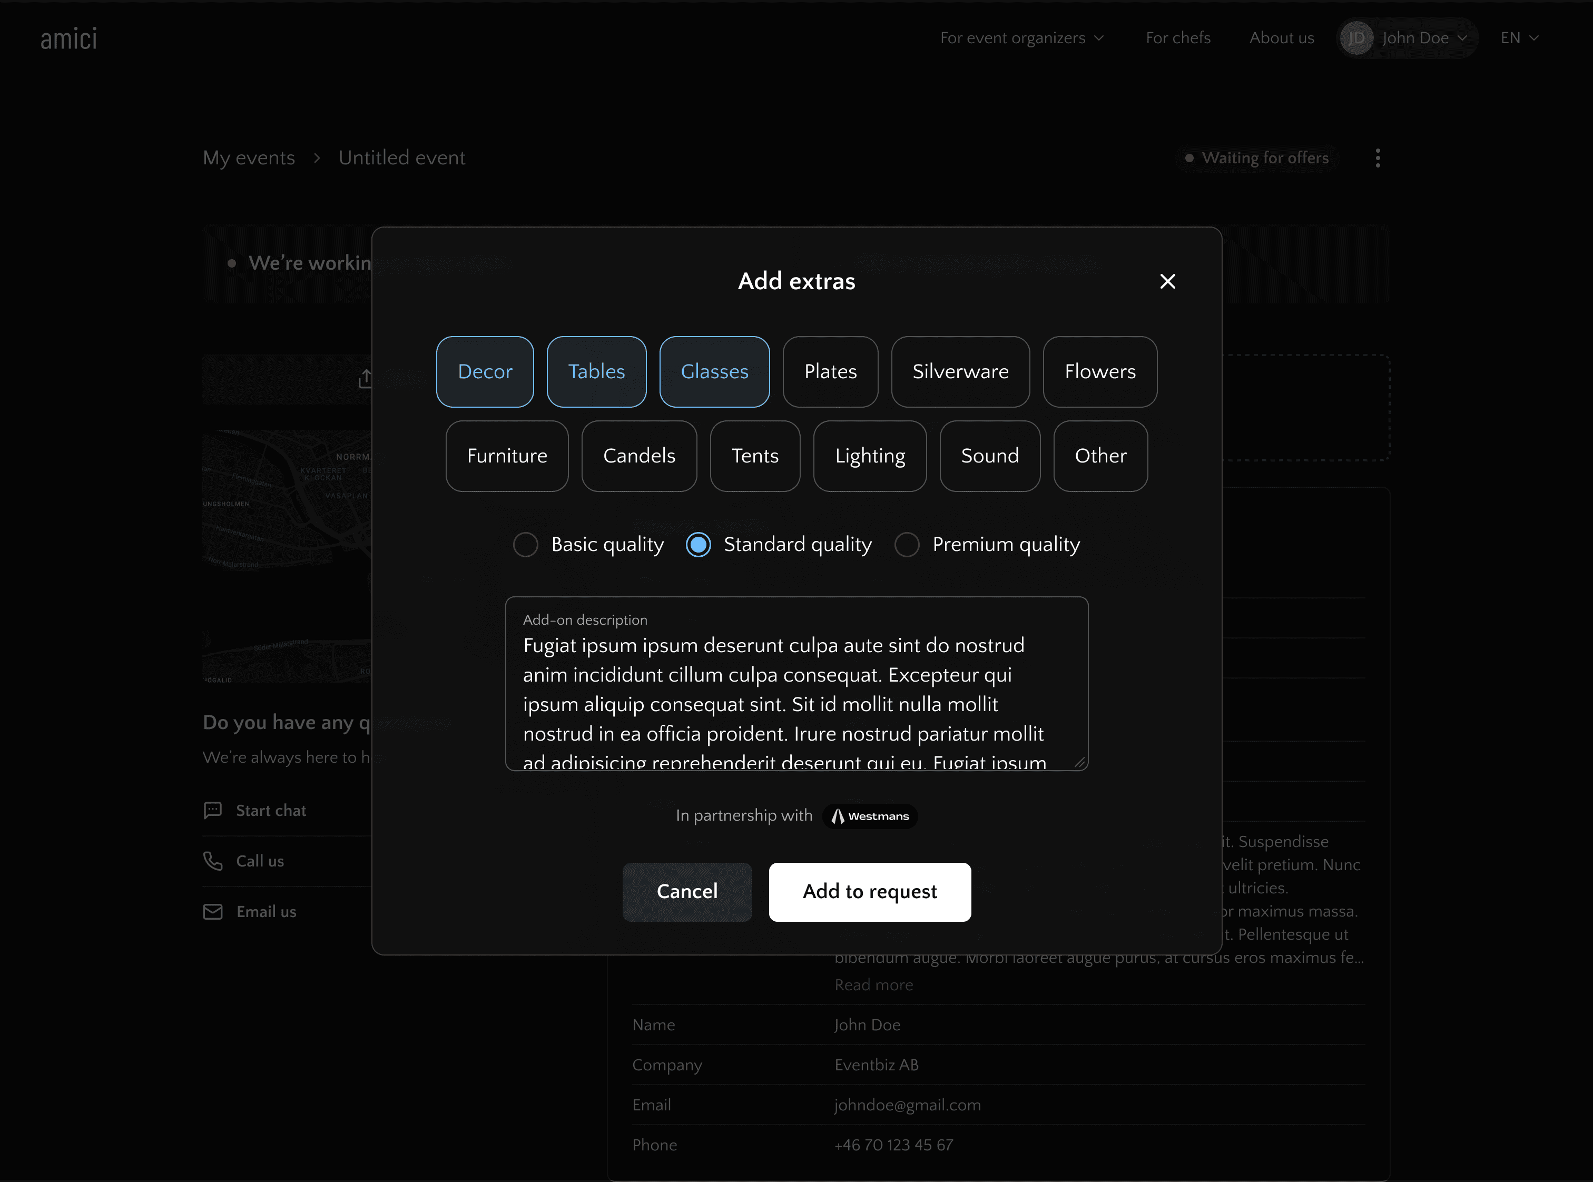1593x1182 pixels.
Task: Select the Tents category chip
Action: [755, 456]
